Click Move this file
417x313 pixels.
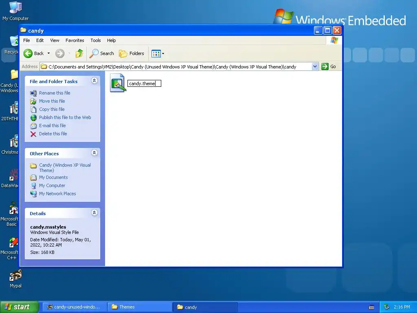[x=52, y=101]
